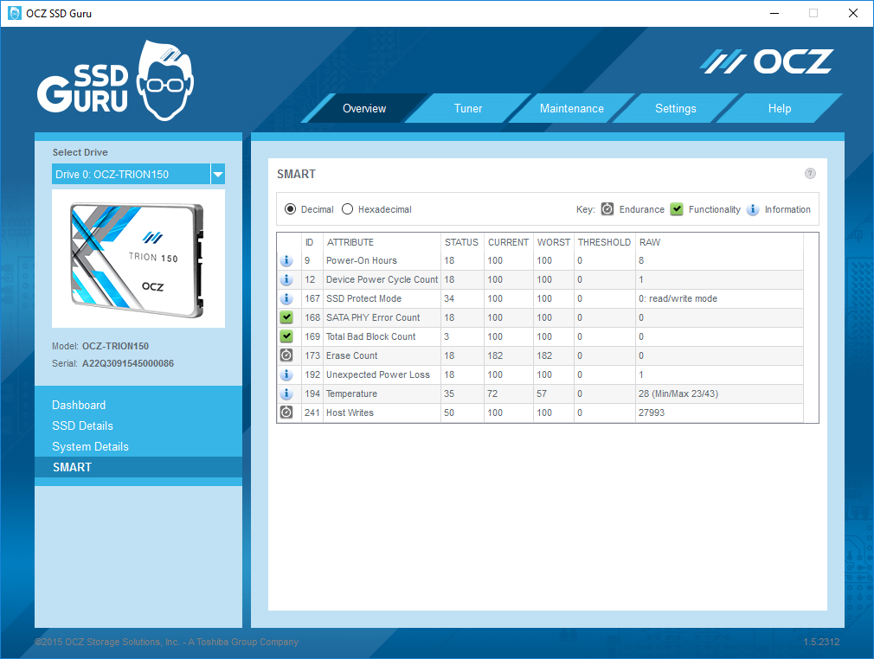This screenshot has width=874, height=659.
Task: Select the Erase Count attribute text
Action: pyautogui.click(x=351, y=355)
